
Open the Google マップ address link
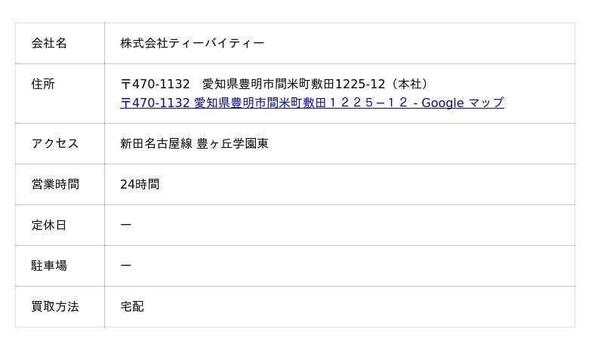click(x=312, y=103)
